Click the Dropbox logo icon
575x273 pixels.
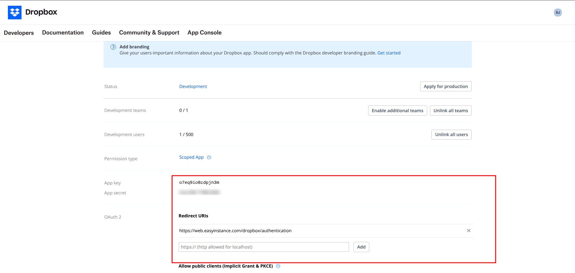coord(15,12)
